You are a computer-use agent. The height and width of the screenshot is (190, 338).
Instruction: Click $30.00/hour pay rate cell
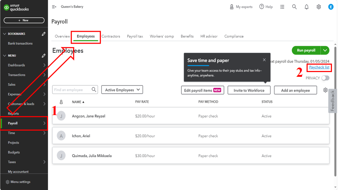pyautogui.click(x=145, y=156)
